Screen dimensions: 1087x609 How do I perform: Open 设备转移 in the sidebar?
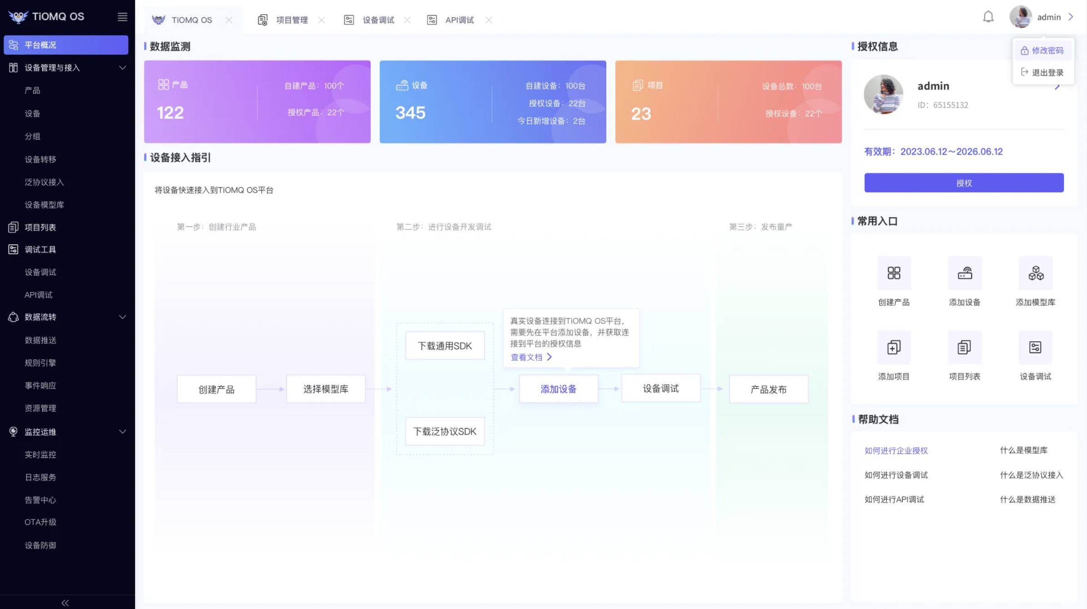pyautogui.click(x=40, y=160)
